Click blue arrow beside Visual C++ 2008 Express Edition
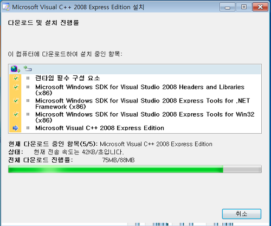This screenshot has height=226, width=271. [x=16, y=128]
